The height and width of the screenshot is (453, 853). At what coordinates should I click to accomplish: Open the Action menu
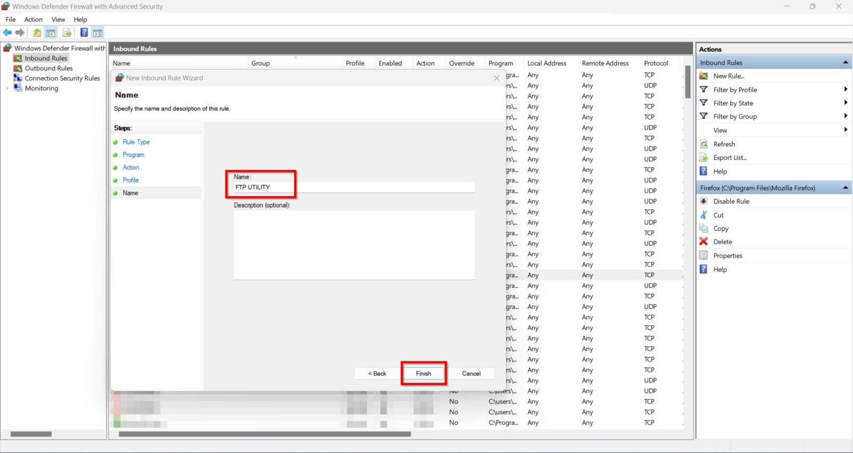[33, 20]
